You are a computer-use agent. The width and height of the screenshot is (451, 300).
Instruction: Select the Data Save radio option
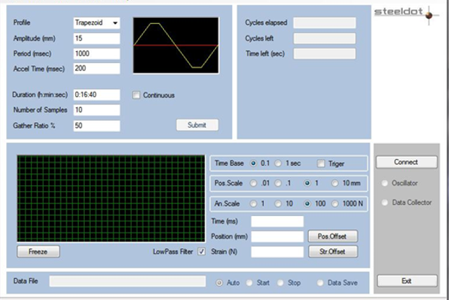pyautogui.click(x=321, y=282)
